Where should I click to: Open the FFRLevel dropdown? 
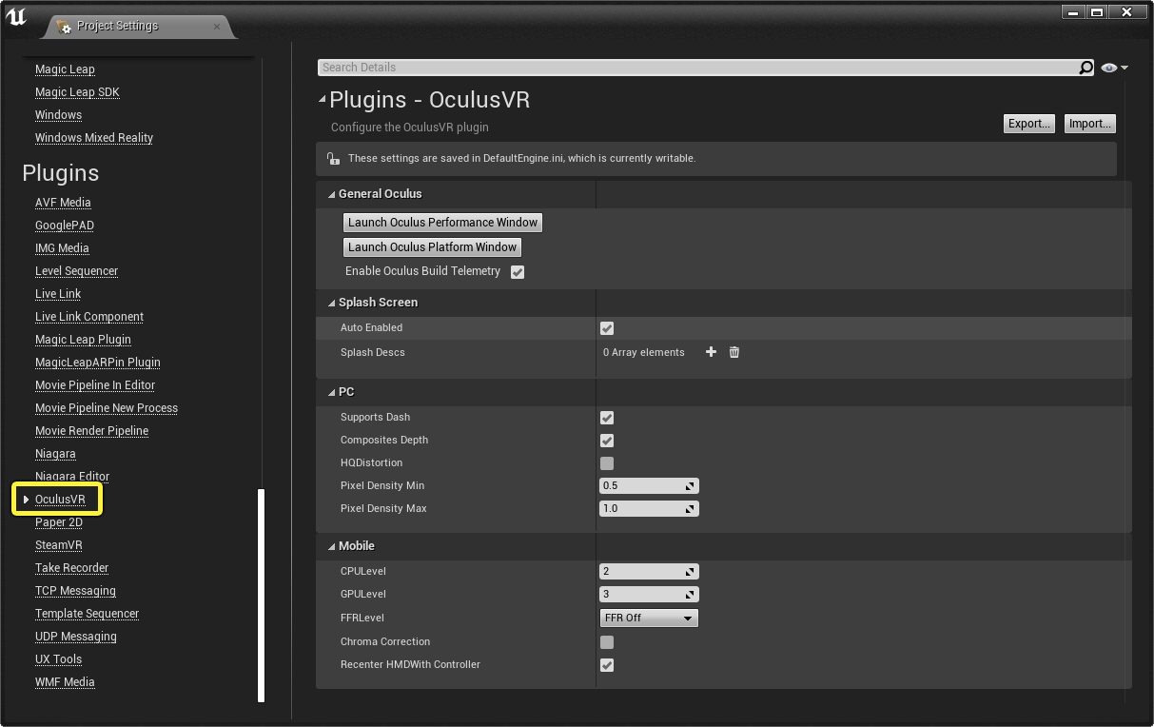point(649,618)
